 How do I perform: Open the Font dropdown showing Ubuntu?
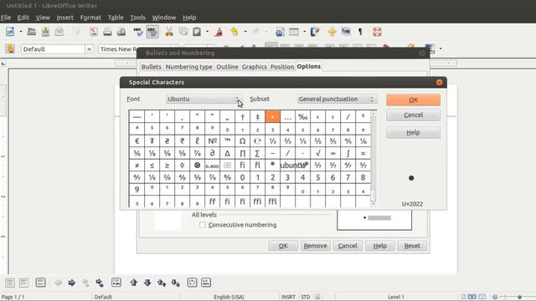click(x=204, y=99)
